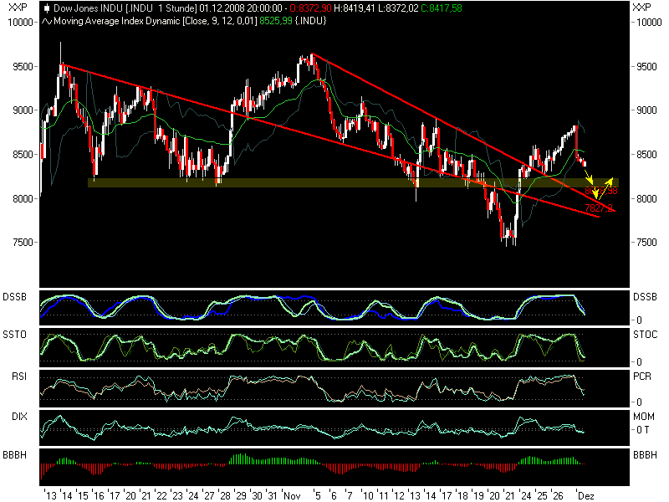Select the DSSB indicator label on the right

pos(645,297)
